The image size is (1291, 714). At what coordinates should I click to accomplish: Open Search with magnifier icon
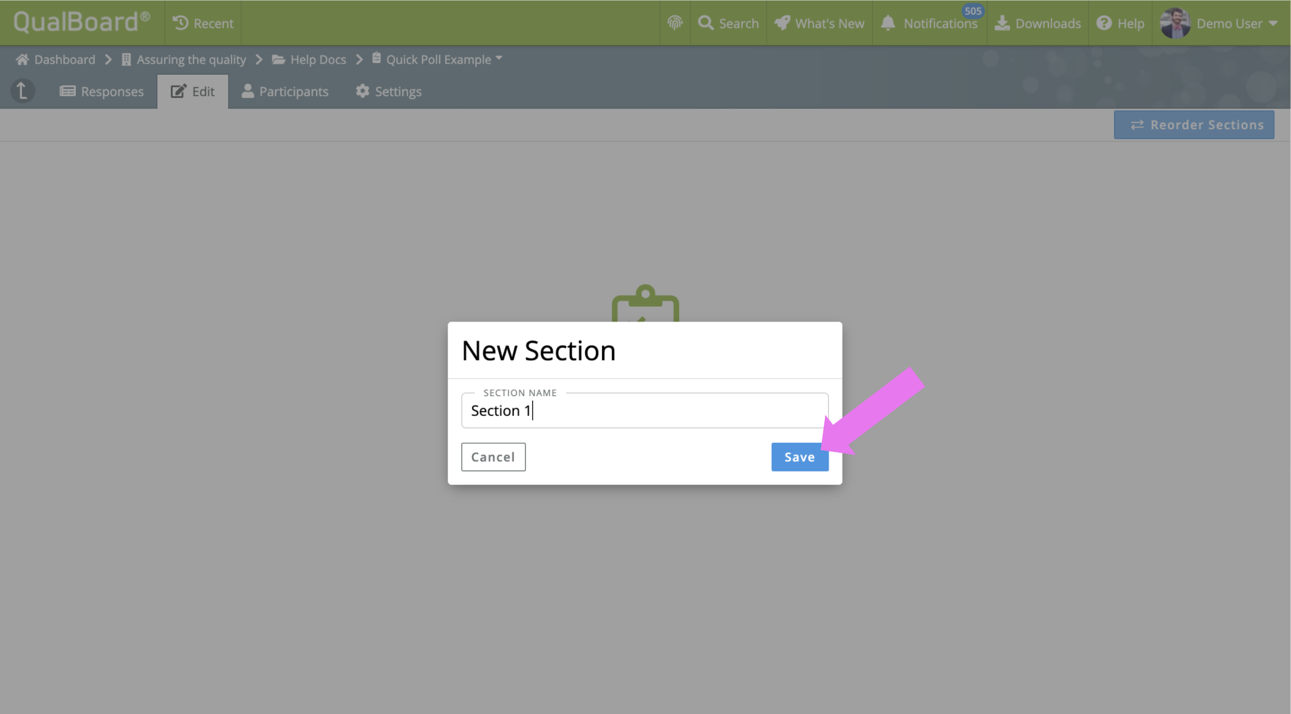728,23
